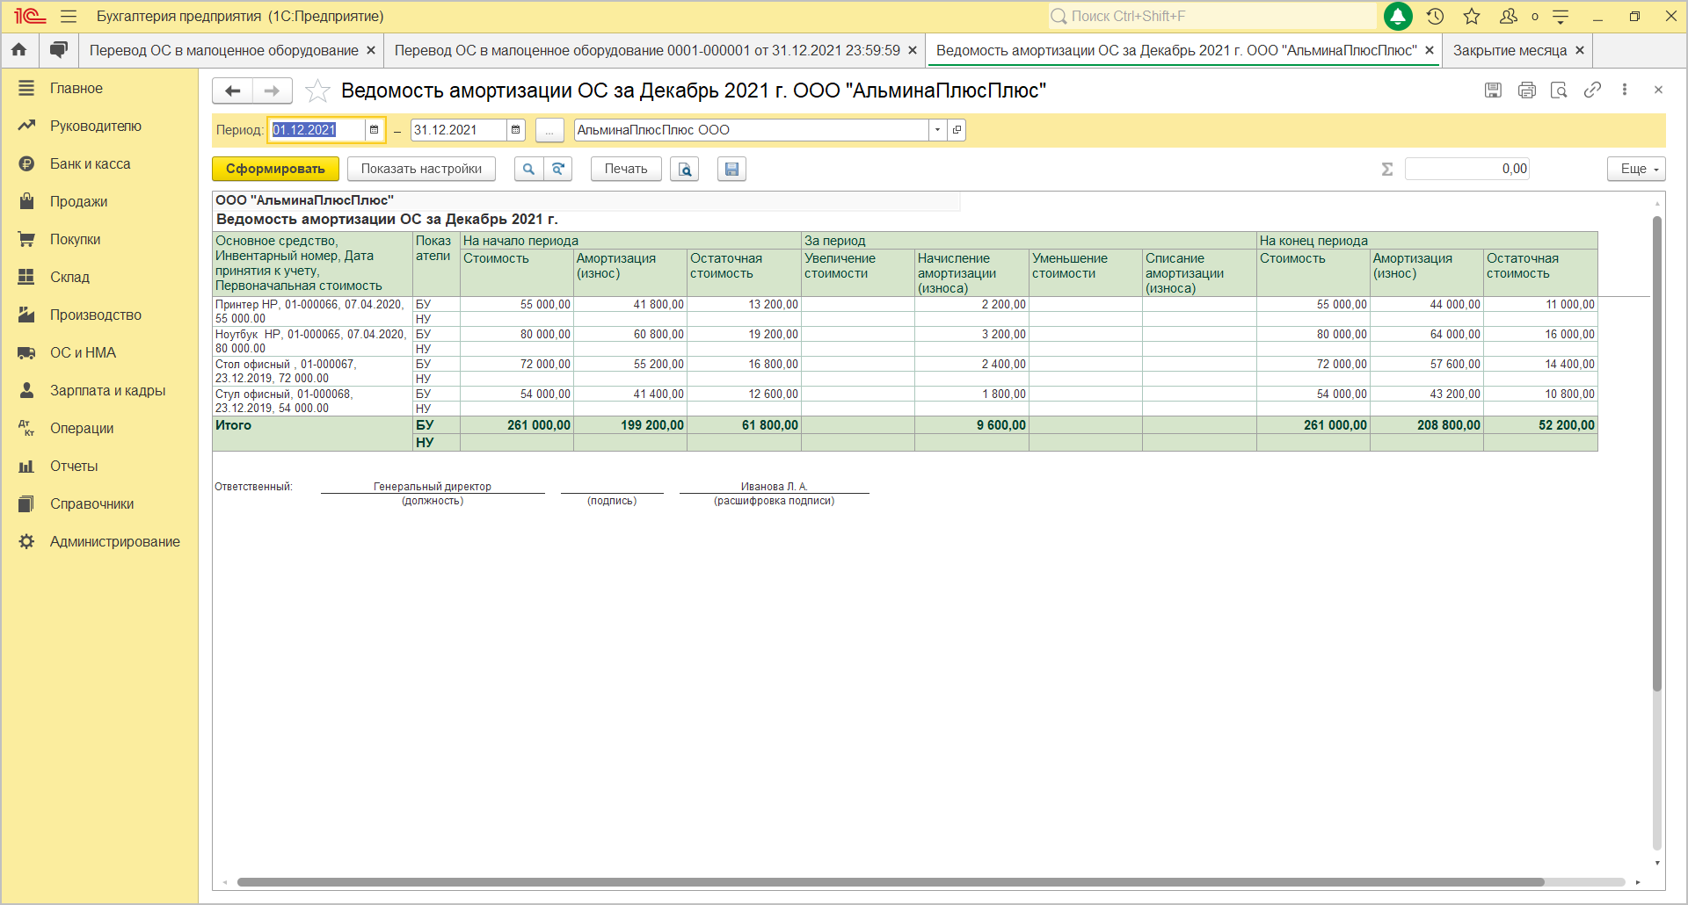Click the start date field 01.12.2021
The image size is (1688, 905).
316,130
